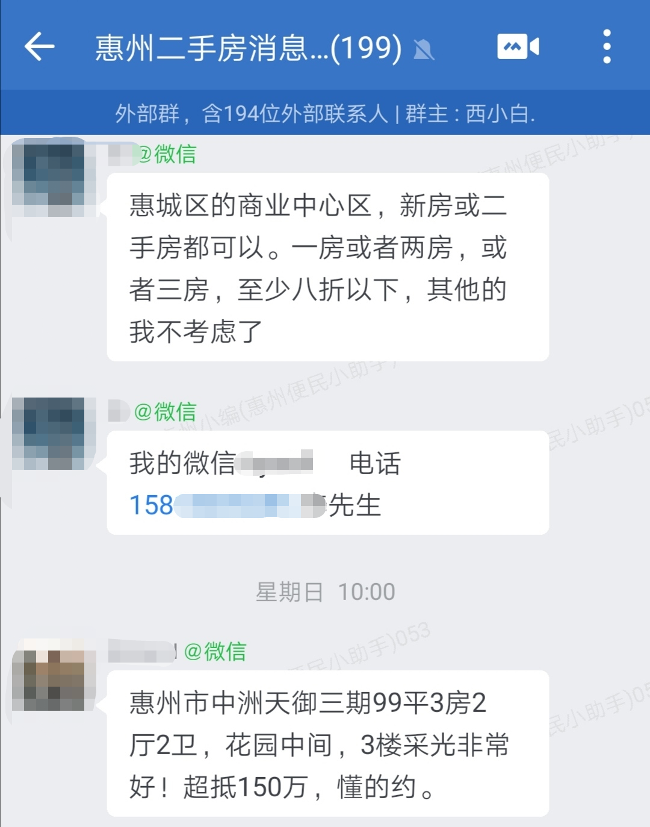Screen dimensions: 650x827
Task: Click the muted notifications bell icon
Action: coord(424,50)
